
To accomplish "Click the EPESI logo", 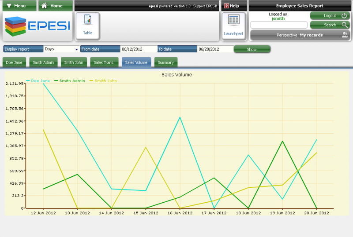I will (38, 26).
